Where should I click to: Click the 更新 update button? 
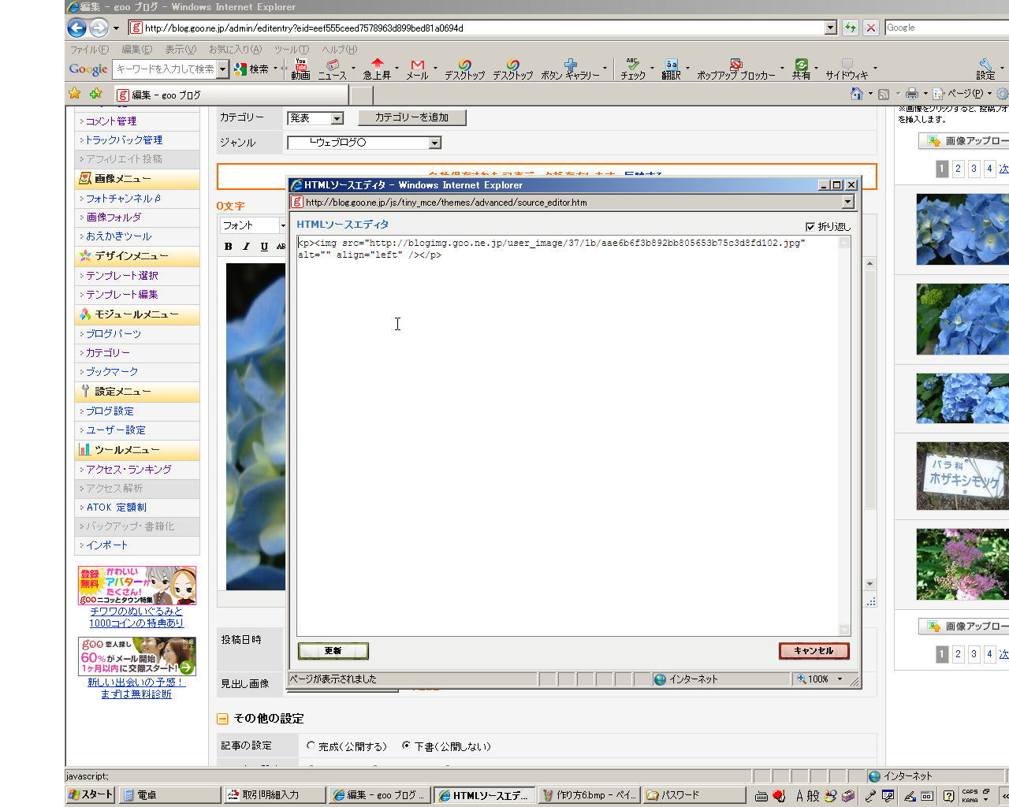(333, 651)
